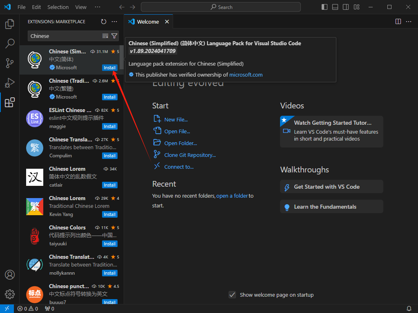Screen dimensions: 418x313
Task: Open the File menu
Action: coord(22,7)
